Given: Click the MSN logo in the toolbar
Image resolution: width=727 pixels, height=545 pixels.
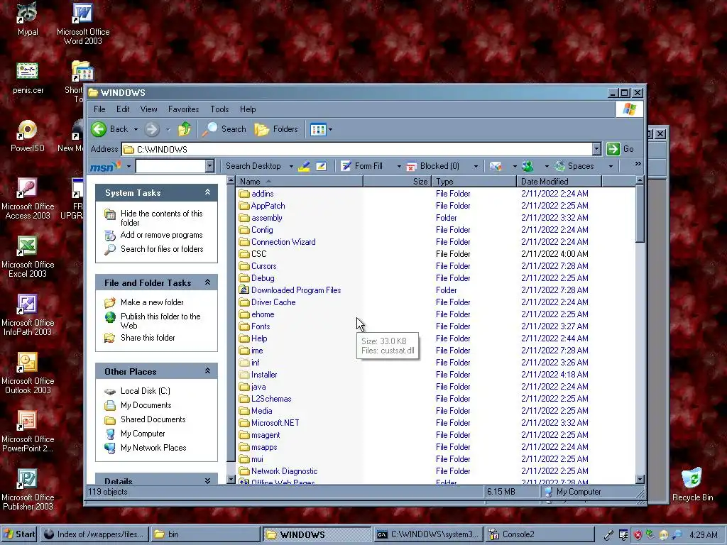Looking at the screenshot, I should click(x=105, y=166).
